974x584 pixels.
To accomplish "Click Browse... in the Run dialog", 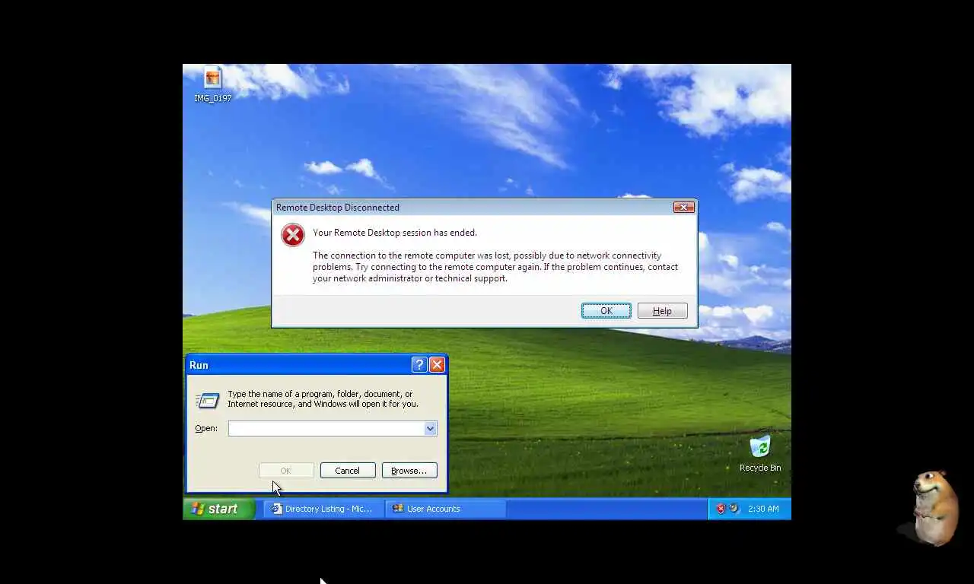I will tap(409, 471).
